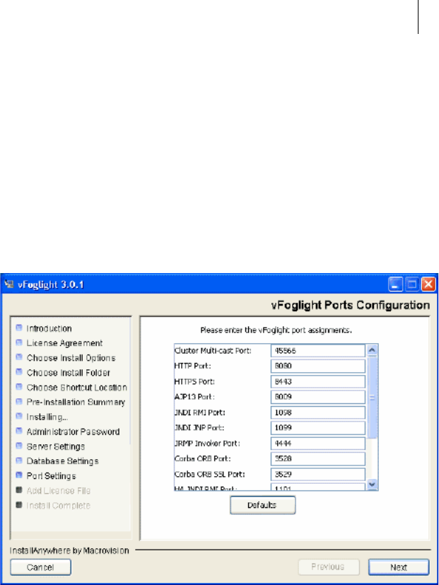
Task: Click the Cancel button
Action: coord(40,567)
